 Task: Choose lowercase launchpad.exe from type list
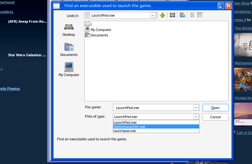point(156,131)
